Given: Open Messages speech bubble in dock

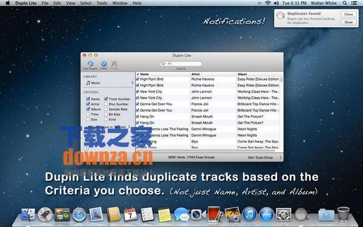Looking at the screenshot, I should click(x=181, y=214).
